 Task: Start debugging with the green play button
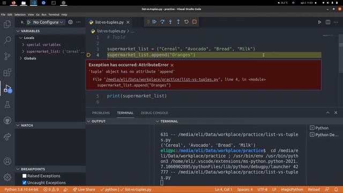coord(29,22)
